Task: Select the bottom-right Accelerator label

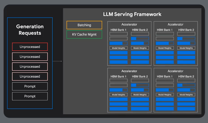Action: point(175,71)
